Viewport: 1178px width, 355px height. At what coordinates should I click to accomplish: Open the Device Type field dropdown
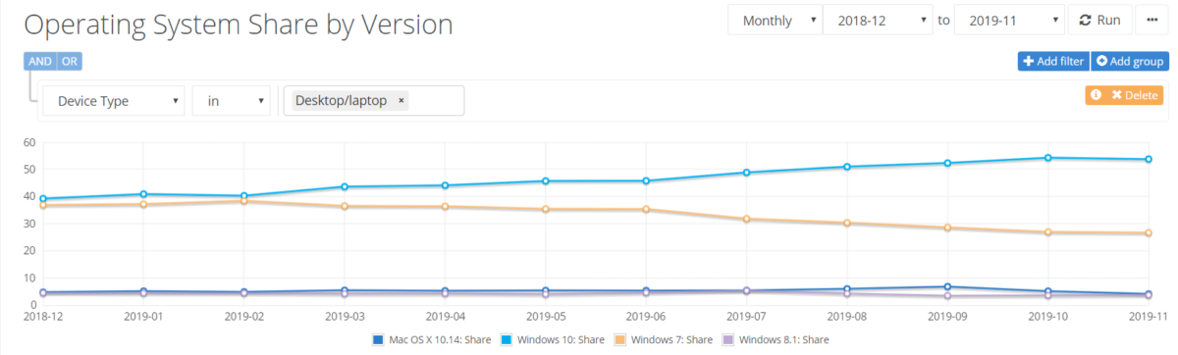[x=114, y=101]
